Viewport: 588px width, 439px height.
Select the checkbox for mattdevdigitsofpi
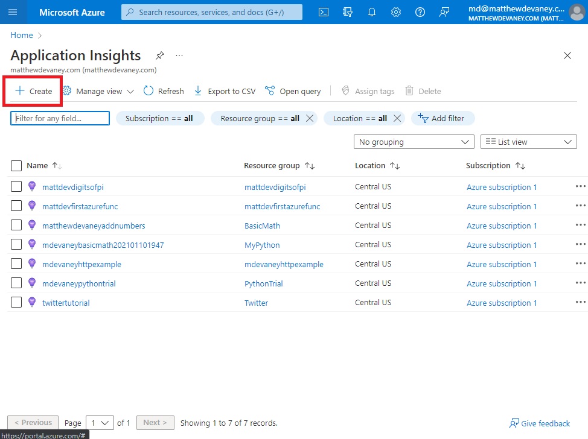pos(16,186)
